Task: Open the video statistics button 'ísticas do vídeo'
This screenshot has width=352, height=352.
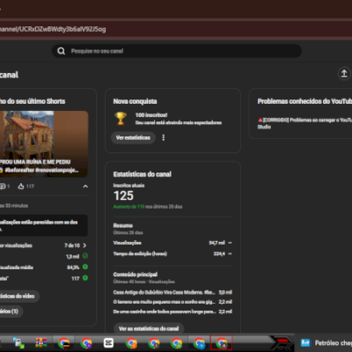Action: coord(19,296)
